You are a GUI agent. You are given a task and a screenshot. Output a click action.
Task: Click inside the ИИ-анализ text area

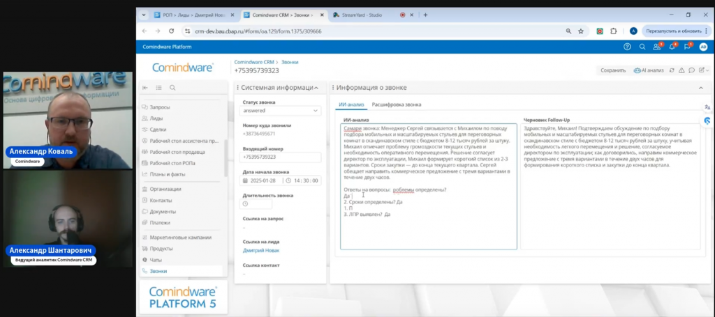429,187
